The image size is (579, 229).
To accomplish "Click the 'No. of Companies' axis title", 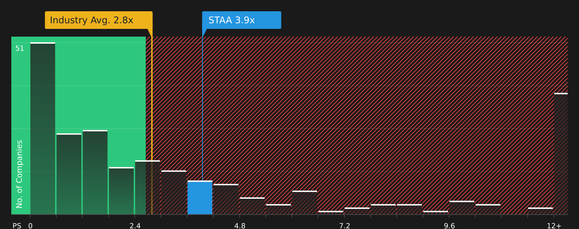I will click(19, 174).
